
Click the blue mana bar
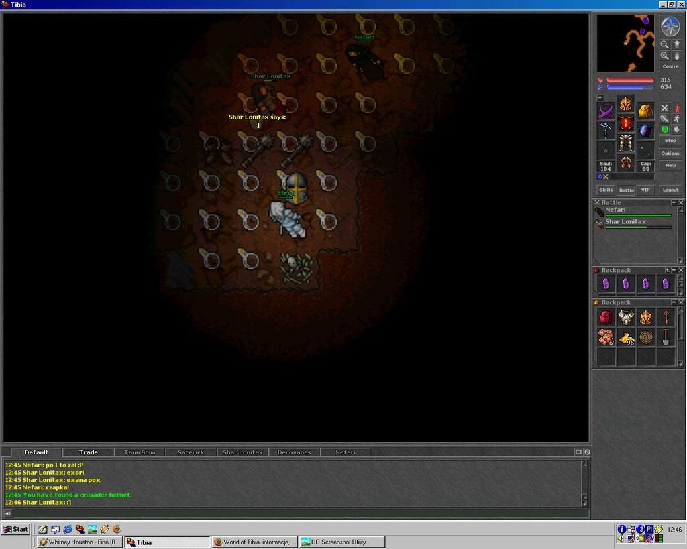tap(631, 87)
